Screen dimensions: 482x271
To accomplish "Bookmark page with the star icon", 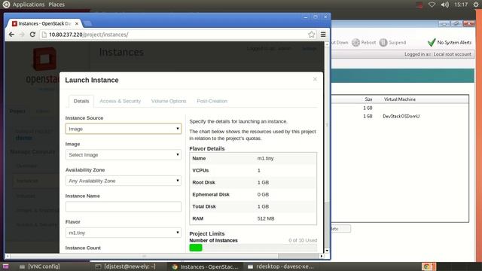I will [311, 35].
